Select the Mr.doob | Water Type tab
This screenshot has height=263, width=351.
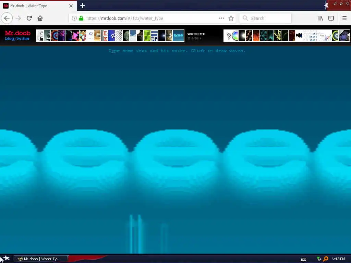pos(38,6)
